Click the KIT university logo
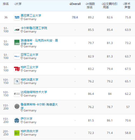Viewport: 135px width, 140px height. [x=17, y=30]
